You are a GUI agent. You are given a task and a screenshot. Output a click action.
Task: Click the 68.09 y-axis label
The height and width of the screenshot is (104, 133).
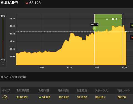pyautogui.click(x=12, y=57)
